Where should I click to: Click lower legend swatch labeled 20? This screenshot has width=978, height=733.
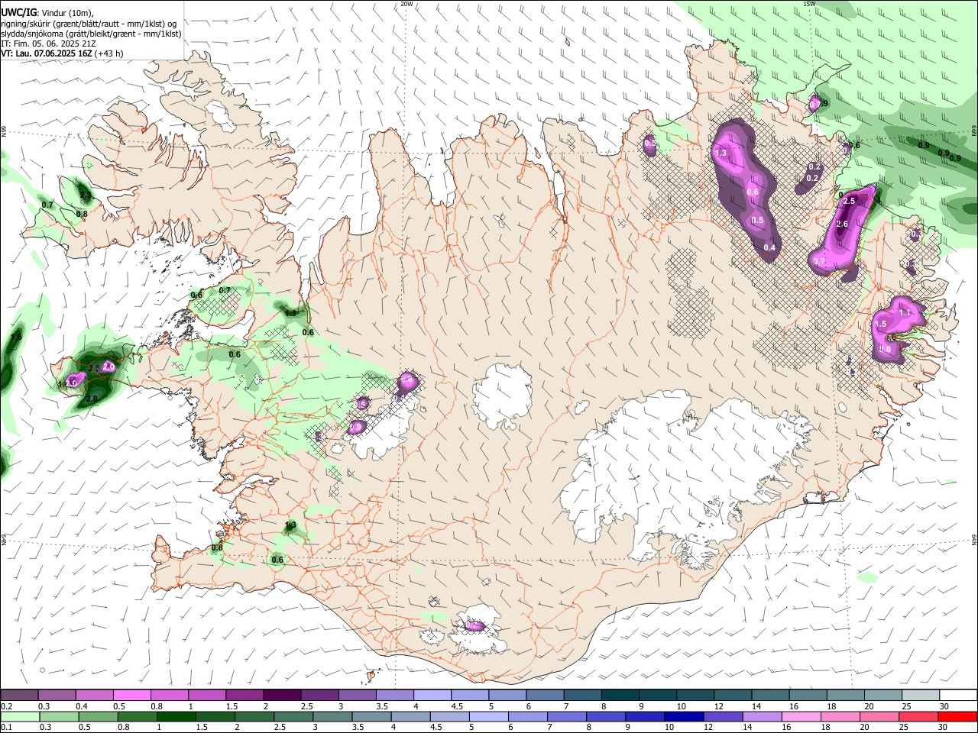click(879, 716)
